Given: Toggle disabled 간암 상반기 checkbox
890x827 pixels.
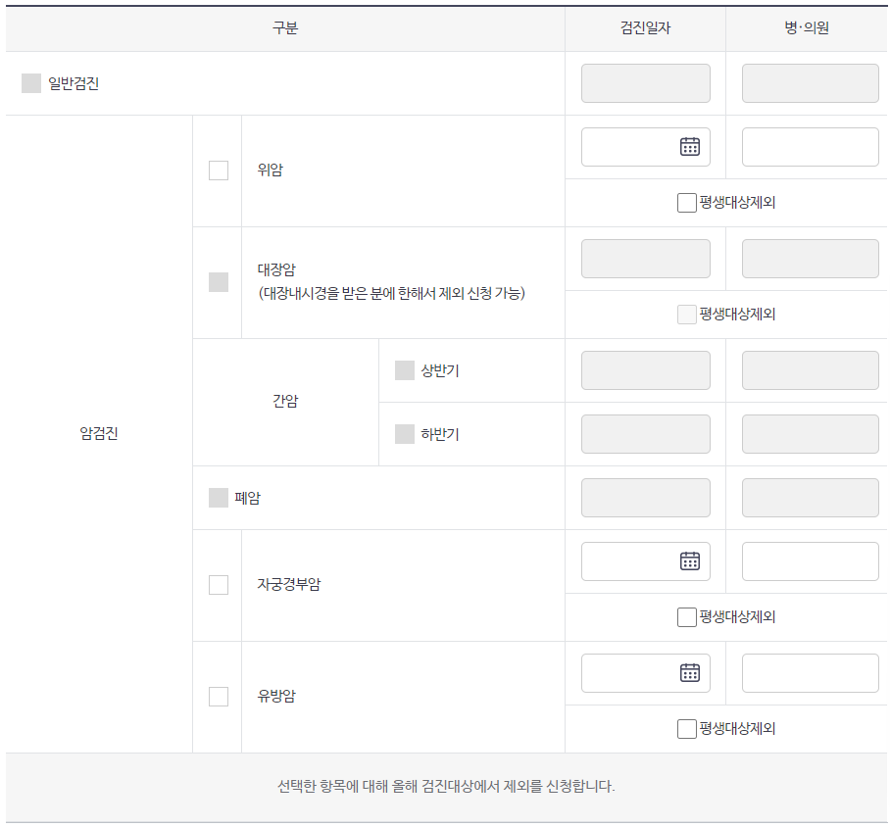Looking at the screenshot, I should (x=405, y=370).
